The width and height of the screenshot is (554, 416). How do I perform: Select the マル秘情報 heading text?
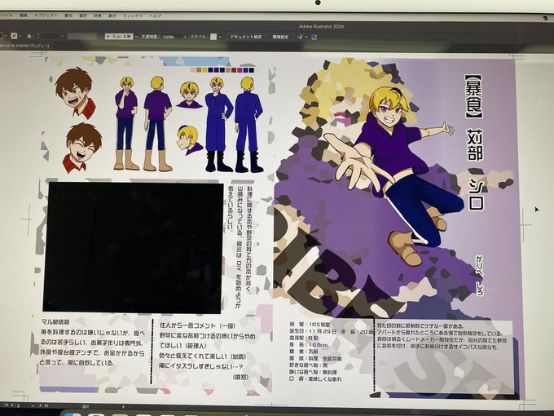tap(55, 322)
